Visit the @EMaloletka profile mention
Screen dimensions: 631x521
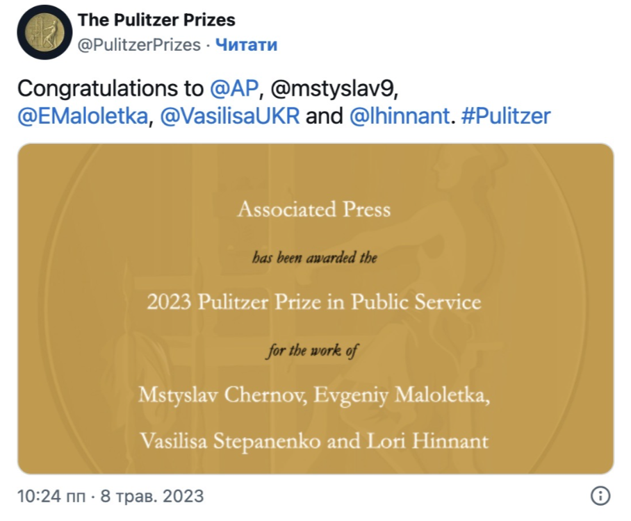pyautogui.click(x=83, y=115)
